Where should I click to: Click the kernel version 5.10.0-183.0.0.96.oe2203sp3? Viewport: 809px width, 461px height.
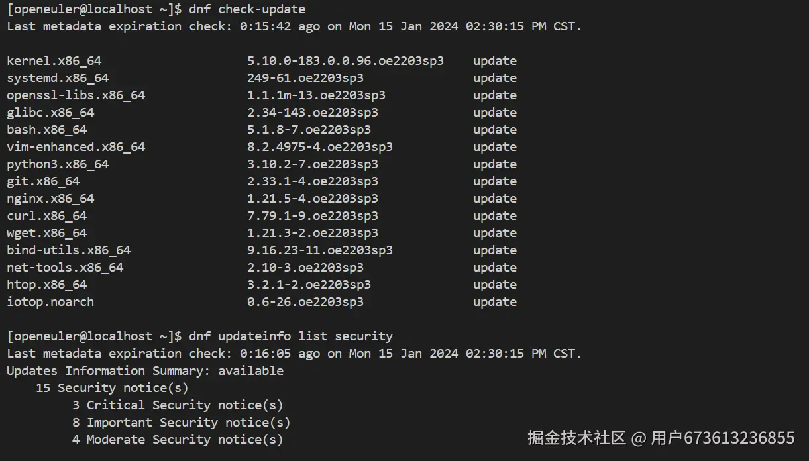point(345,61)
